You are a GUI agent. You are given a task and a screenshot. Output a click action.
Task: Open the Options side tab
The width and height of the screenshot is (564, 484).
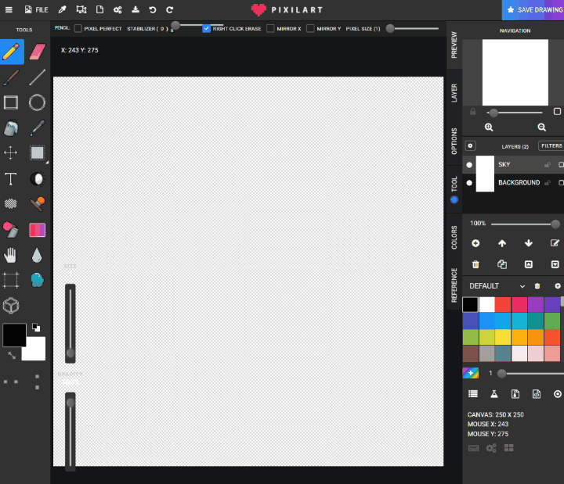[454, 141]
